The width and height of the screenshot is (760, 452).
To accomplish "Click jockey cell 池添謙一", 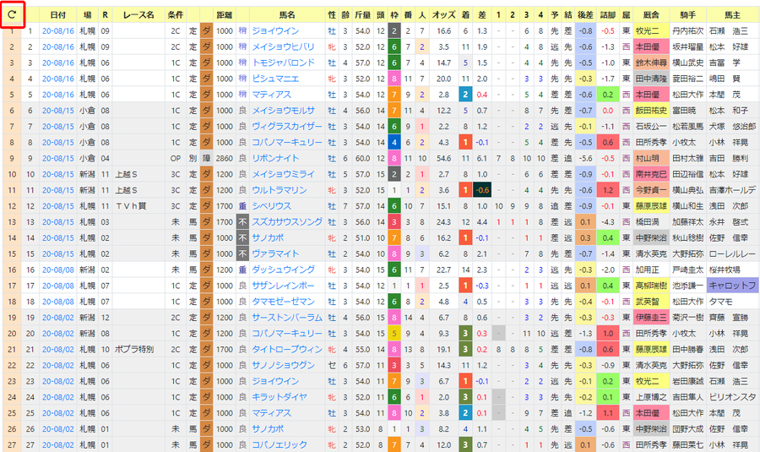I will (687, 286).
